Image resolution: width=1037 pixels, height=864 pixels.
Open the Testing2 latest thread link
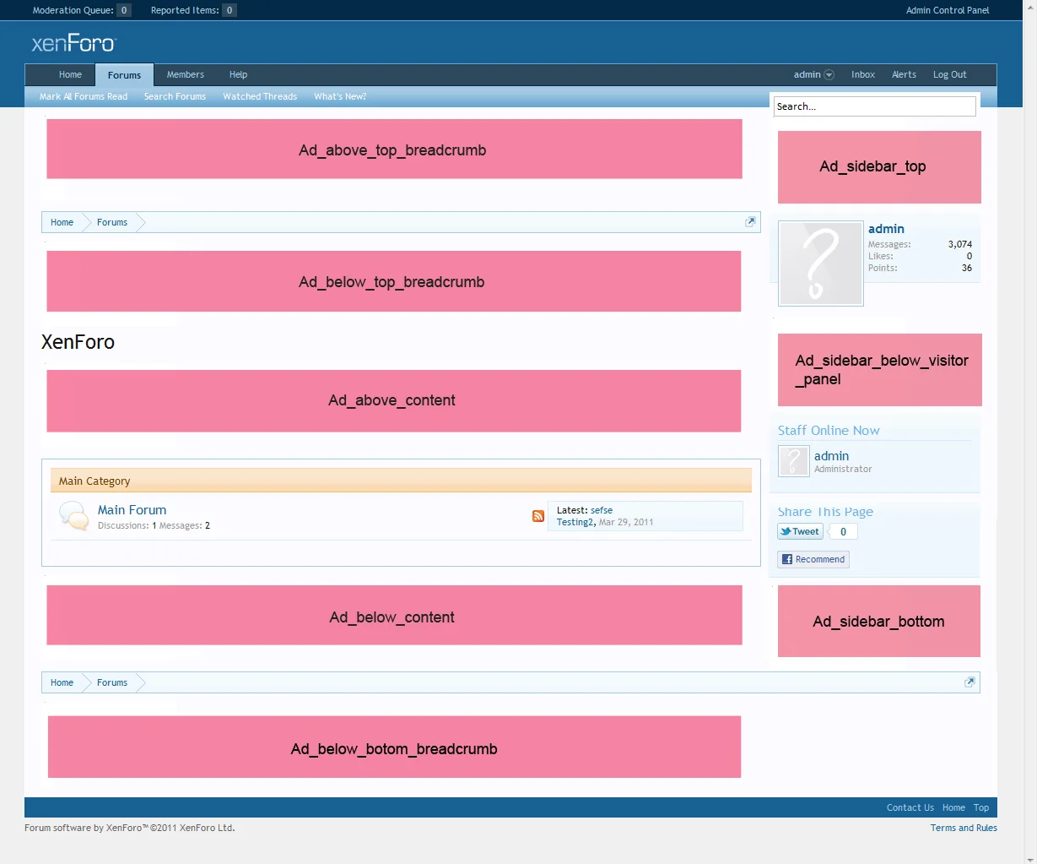click(x=575, y=522)
